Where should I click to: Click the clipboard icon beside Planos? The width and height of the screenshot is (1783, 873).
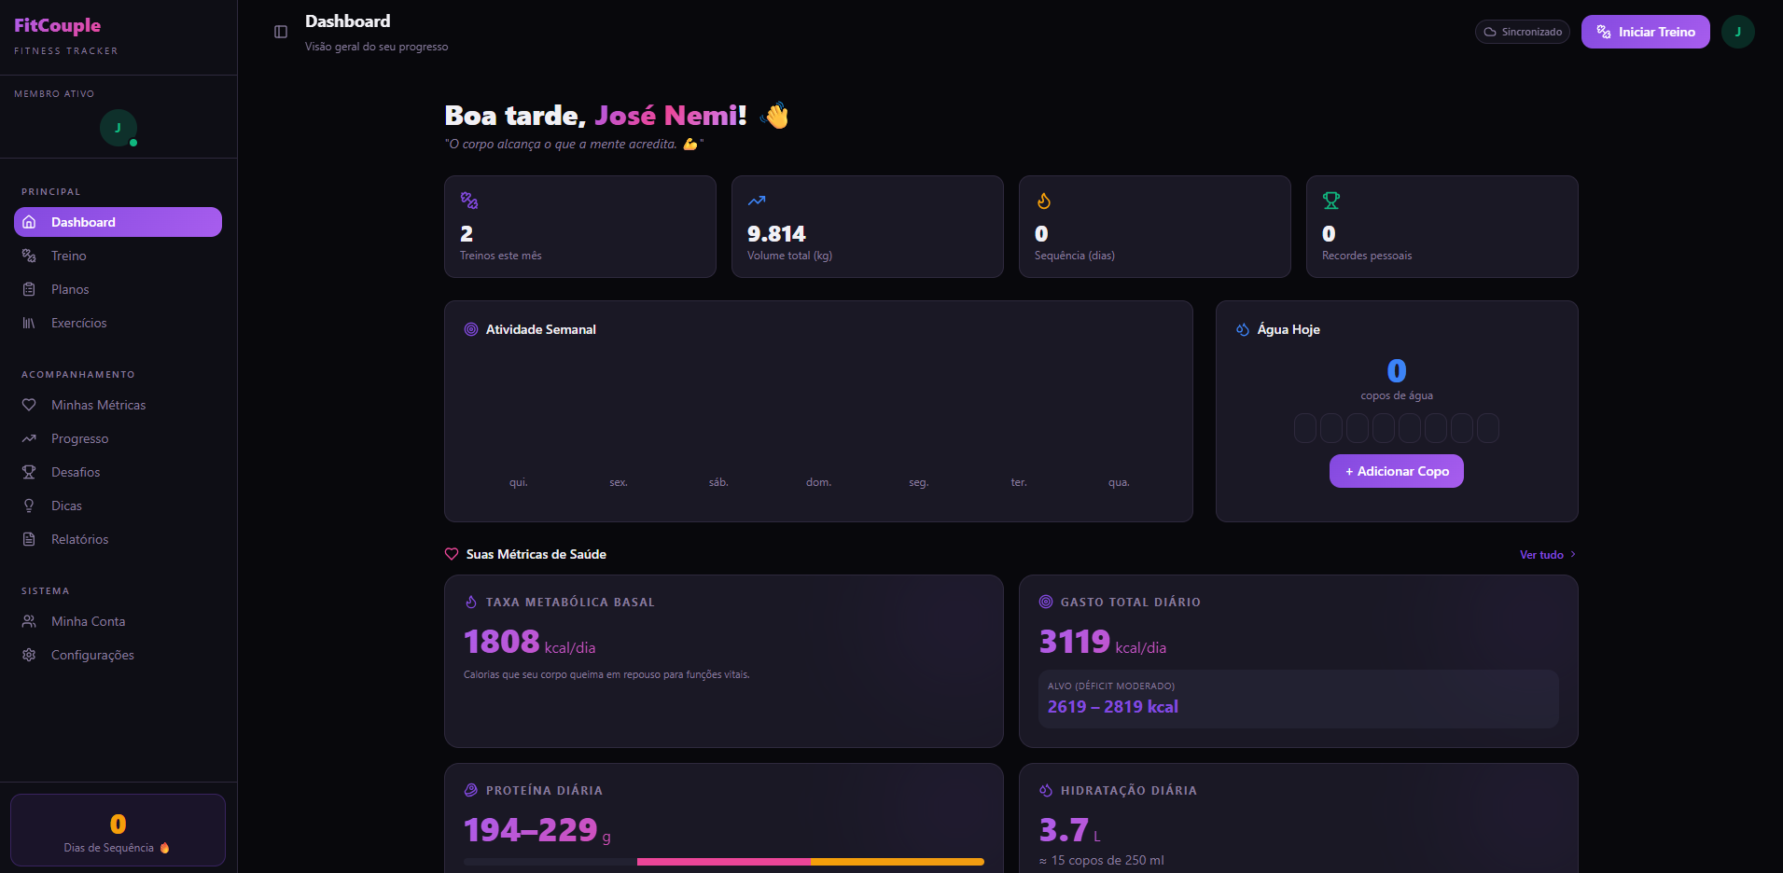pyautogui.click(x=29, y=289)
